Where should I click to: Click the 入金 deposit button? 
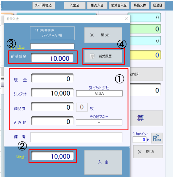[103, 162]
